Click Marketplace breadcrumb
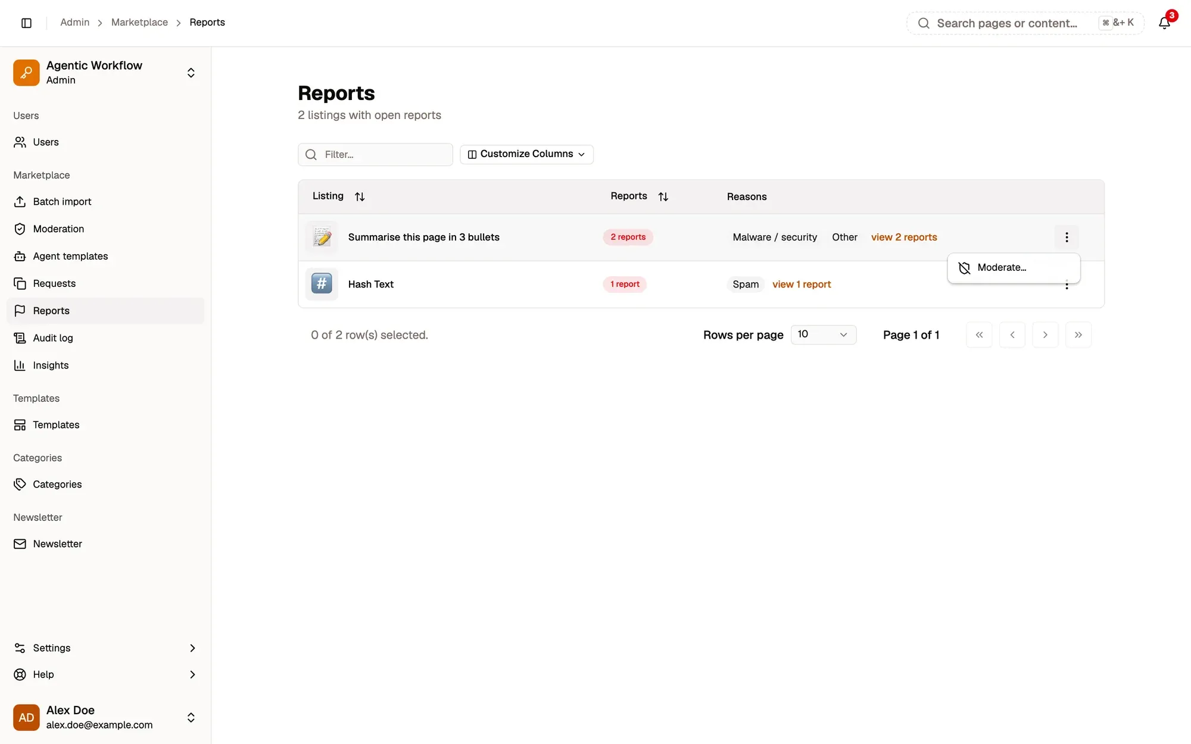 139,22
